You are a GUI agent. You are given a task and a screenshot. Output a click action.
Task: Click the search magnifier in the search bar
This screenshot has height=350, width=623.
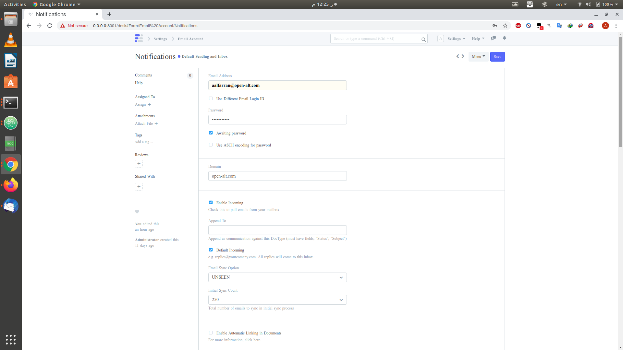(423, 40)
